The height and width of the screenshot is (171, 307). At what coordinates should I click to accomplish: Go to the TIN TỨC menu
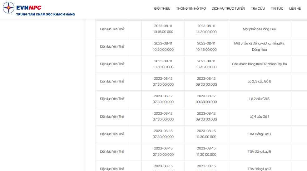[277, 9]
